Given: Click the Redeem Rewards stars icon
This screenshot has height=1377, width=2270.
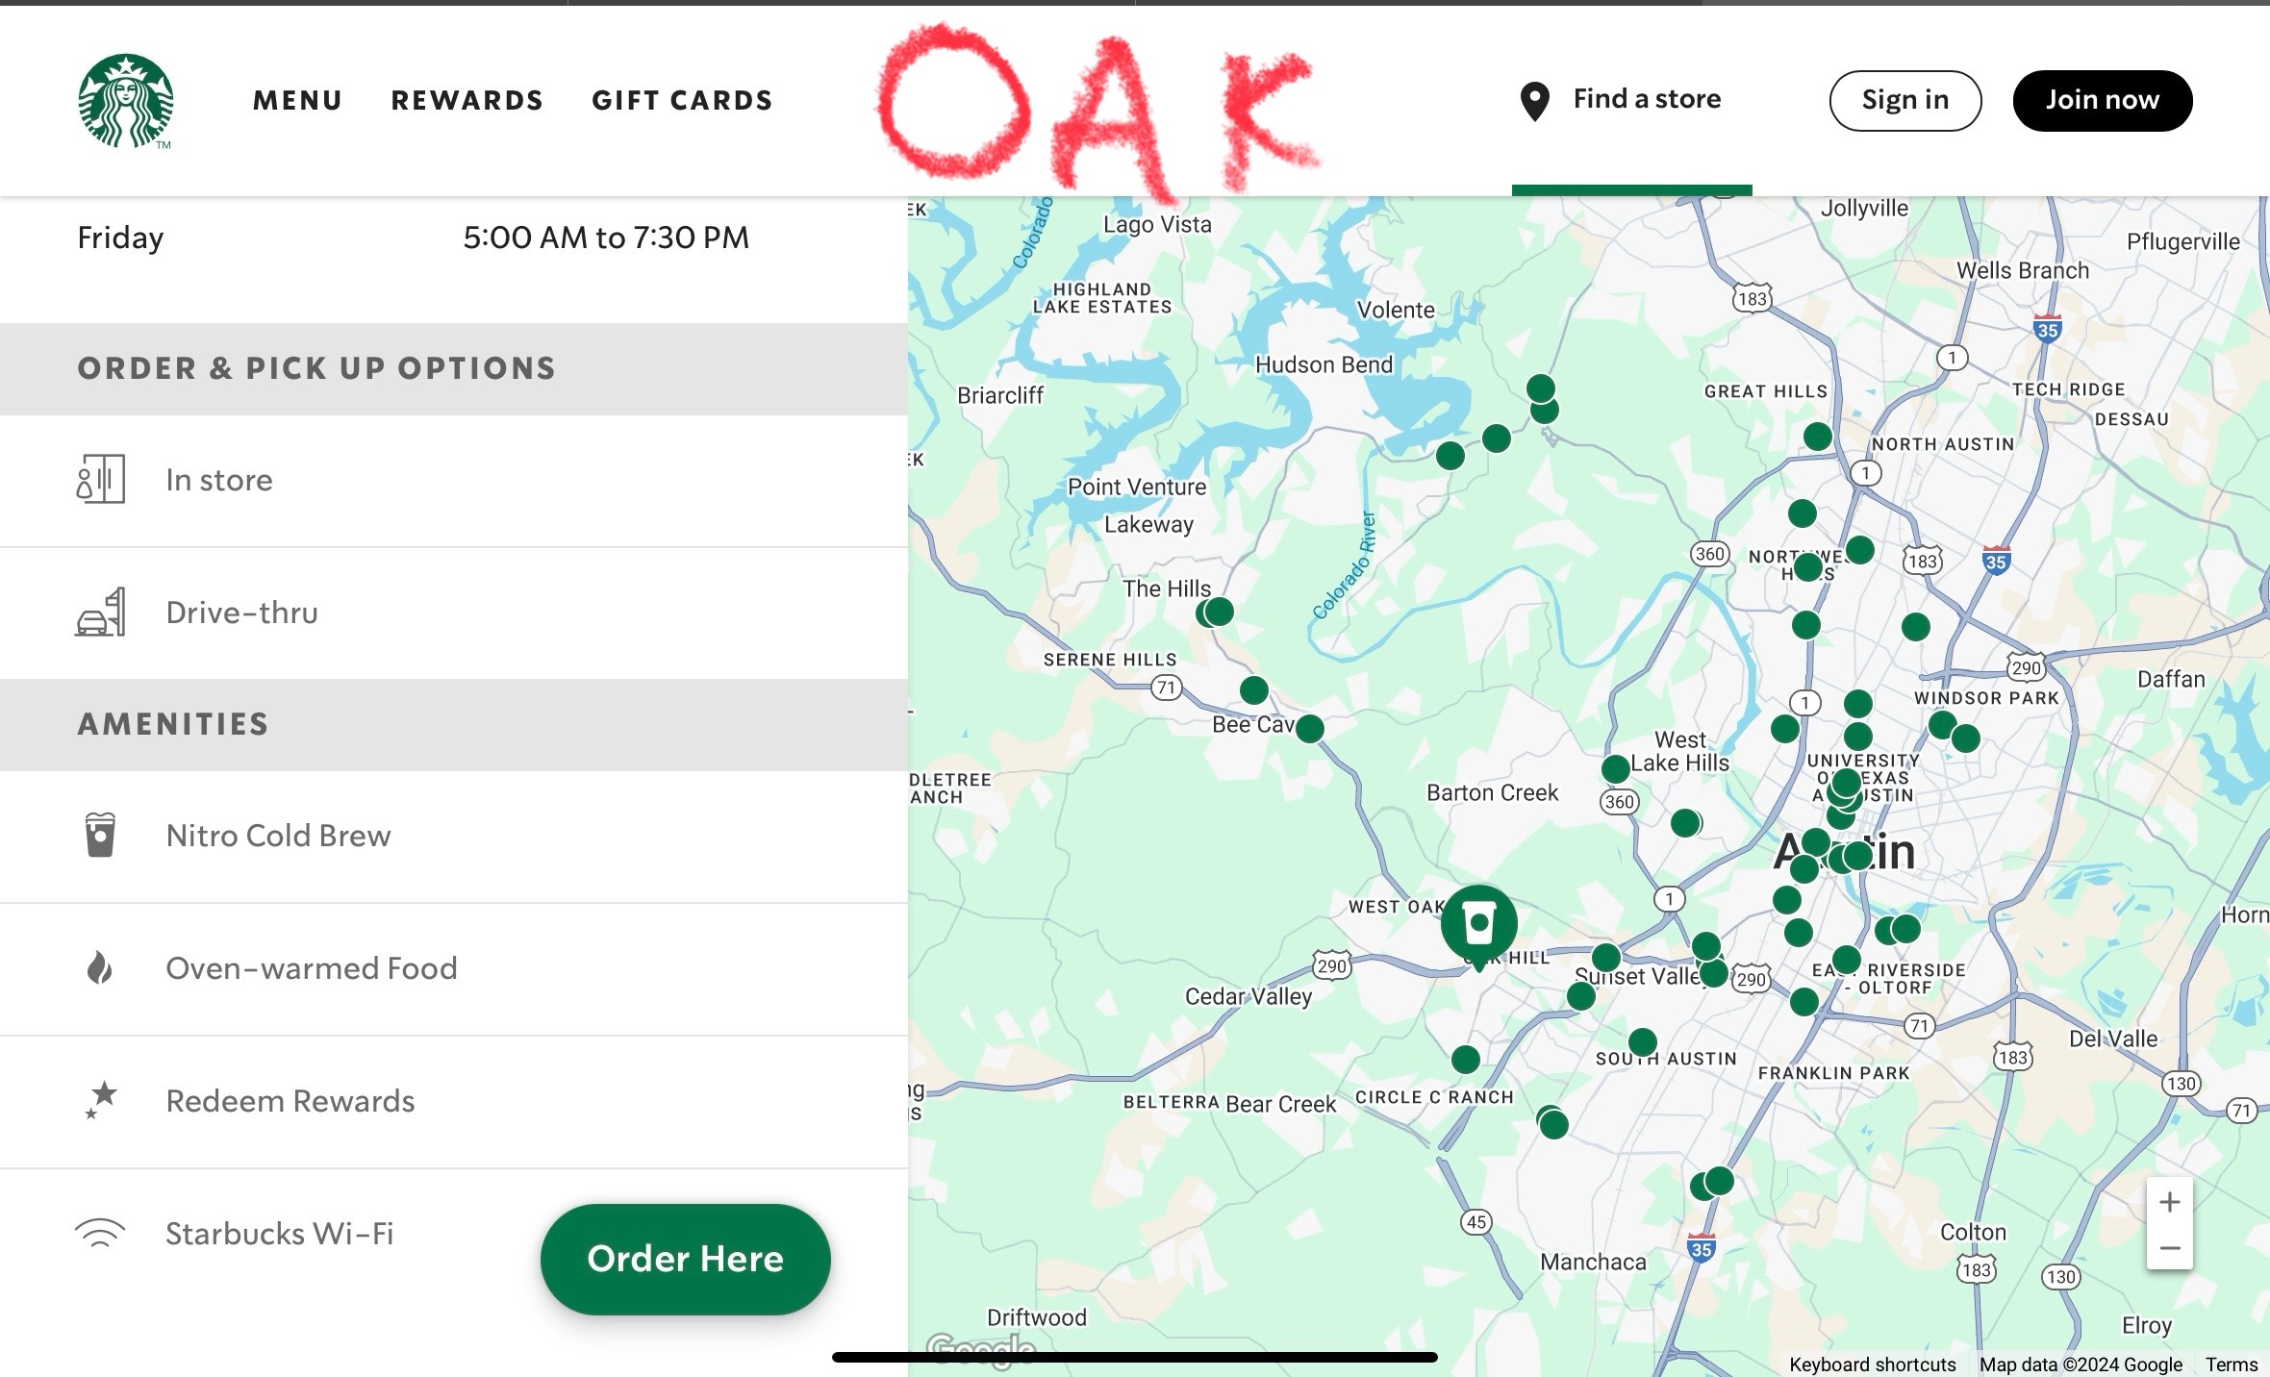Looking at the screenshot, I should click(x=101, y=1100).
